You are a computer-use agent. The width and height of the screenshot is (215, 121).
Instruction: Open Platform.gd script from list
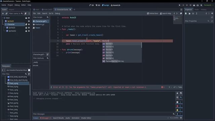[40, 25]
